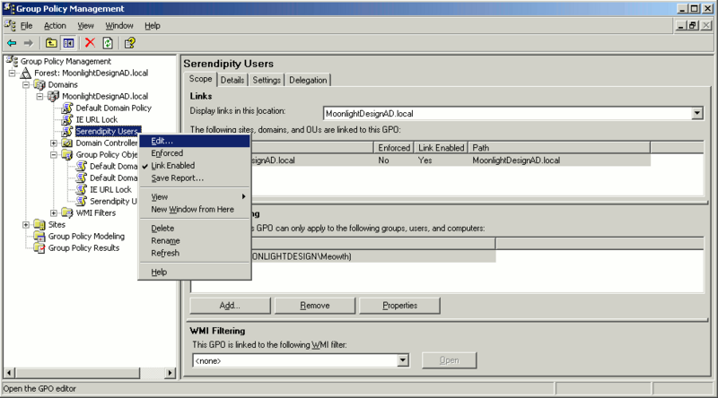Click the Group Policy Objects folder icon

[x=67, y=154]
